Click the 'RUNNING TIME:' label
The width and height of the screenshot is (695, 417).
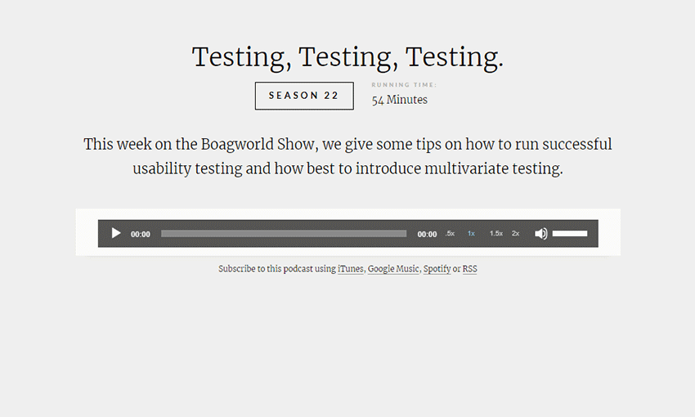[404, 85]
